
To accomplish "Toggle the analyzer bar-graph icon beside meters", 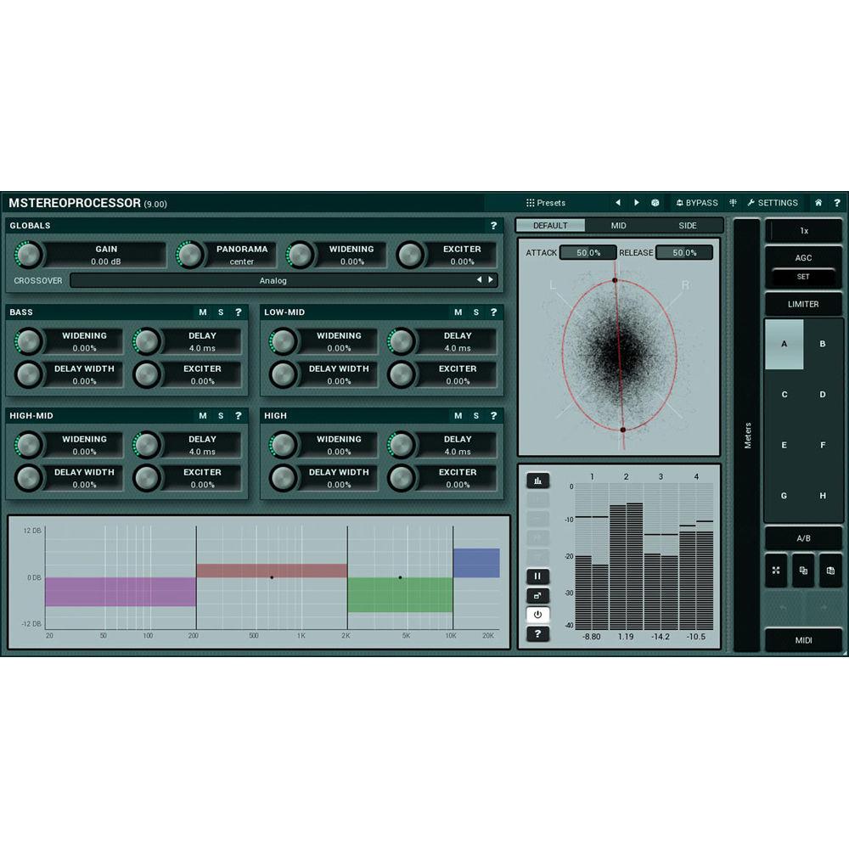I will tap(538, 480).
